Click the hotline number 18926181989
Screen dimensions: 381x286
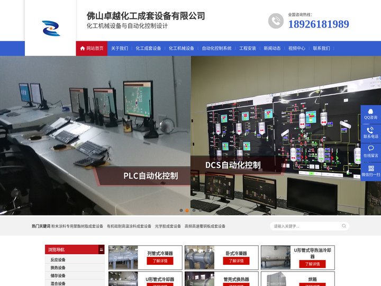click(319, 24)
